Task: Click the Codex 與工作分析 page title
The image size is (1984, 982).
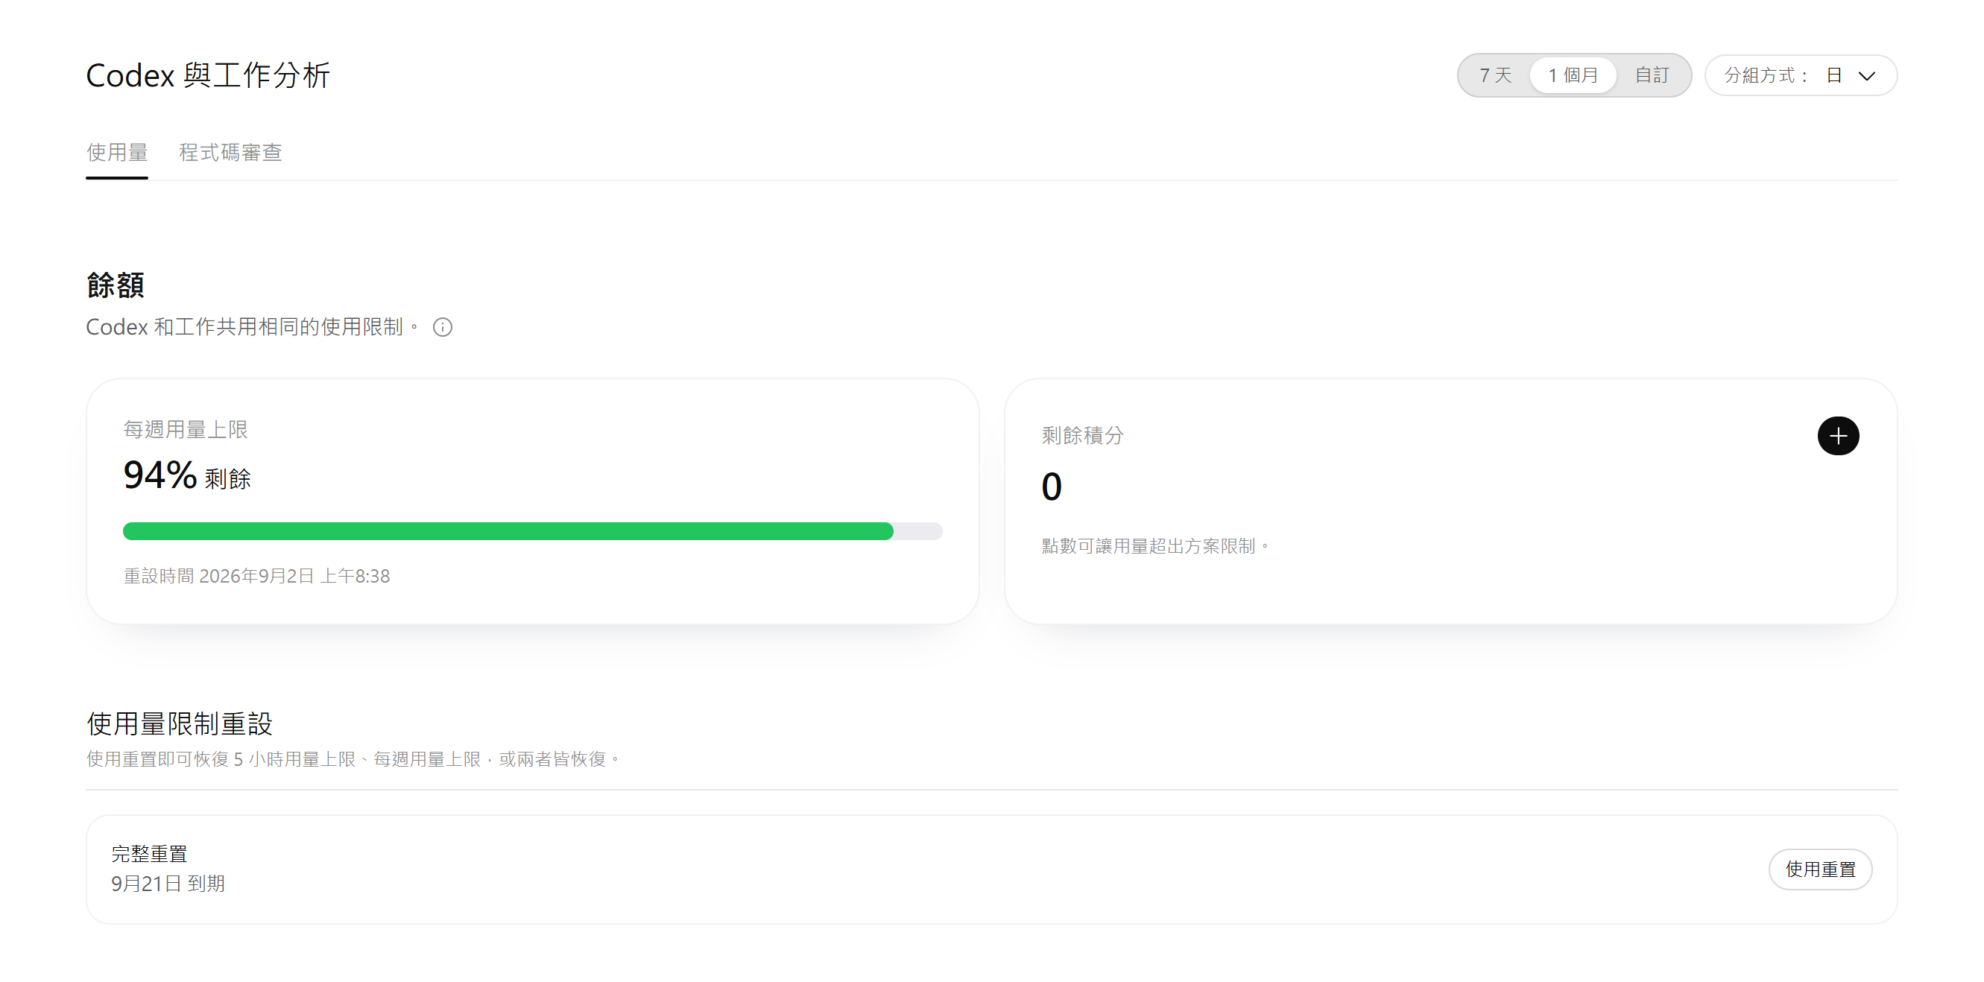Action: tap(208, 75)
